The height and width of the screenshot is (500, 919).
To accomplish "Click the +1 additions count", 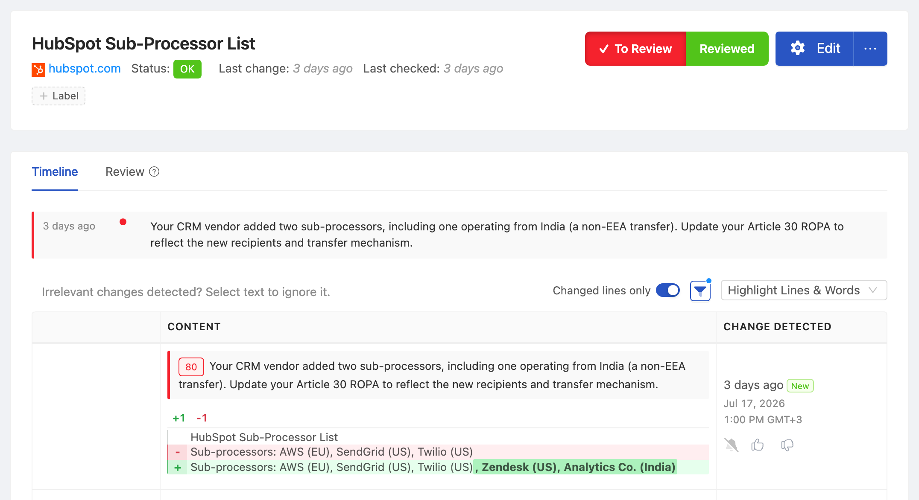I will coord(179,418).
